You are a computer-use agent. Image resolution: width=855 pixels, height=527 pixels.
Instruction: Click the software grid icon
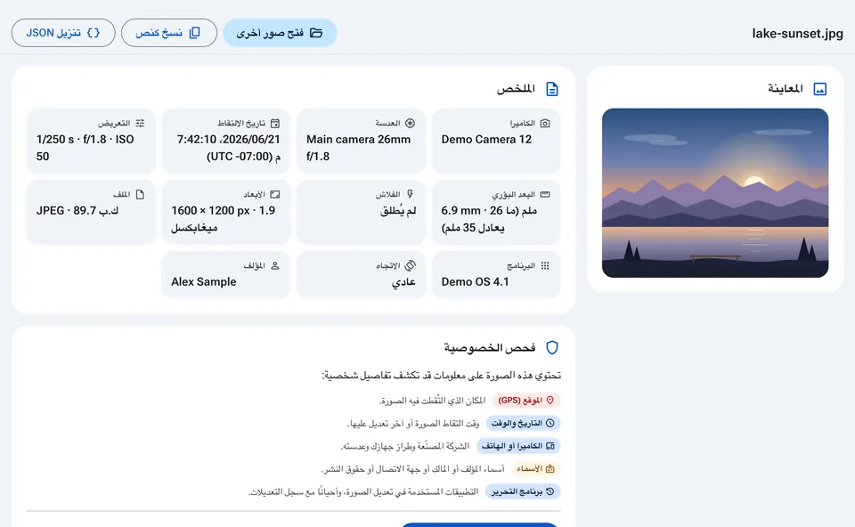point(545,266)
